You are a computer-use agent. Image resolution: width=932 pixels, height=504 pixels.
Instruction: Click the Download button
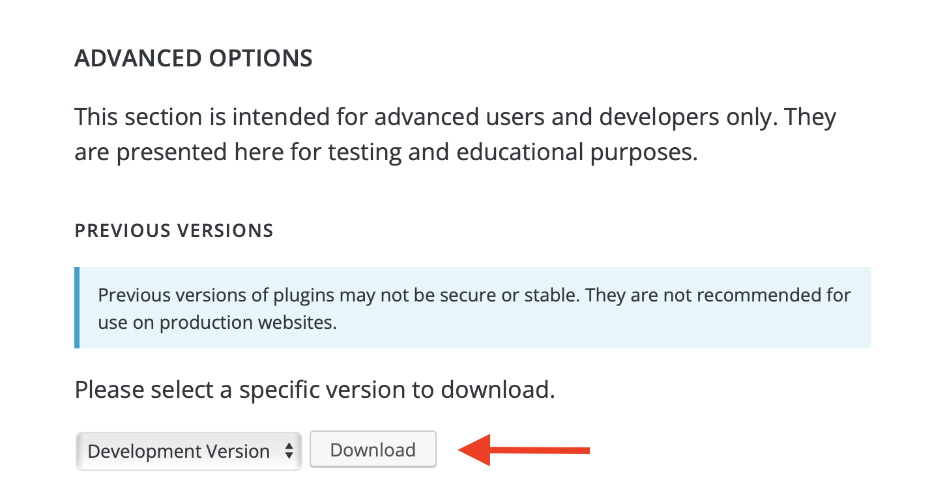pos(373,449)
